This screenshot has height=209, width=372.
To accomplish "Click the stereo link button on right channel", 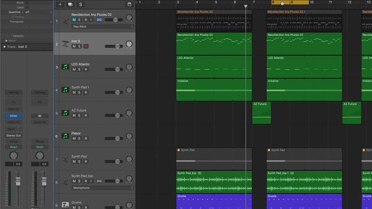I will click(x=40, y=116).
